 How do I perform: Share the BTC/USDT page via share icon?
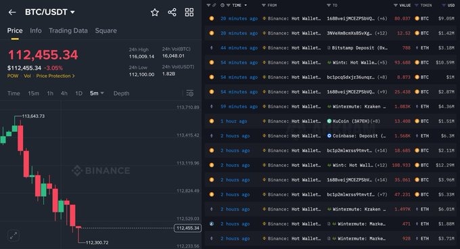pyautogui.click(x=172, y=12)
